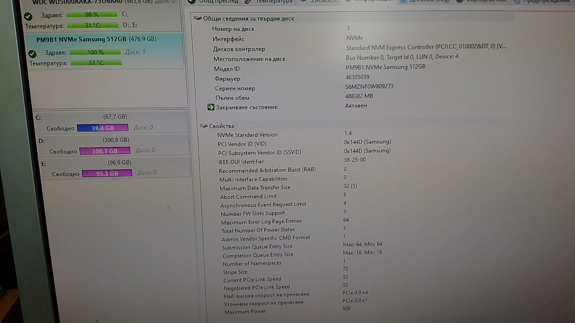Click the 31 °C temperature bar of the WDC disk
The image size is (575, 323).
(x=93, y=25)
